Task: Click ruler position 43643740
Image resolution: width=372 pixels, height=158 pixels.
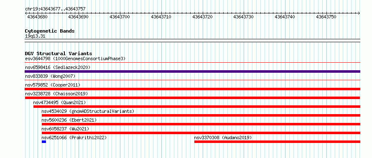Action: click(285, 17)
